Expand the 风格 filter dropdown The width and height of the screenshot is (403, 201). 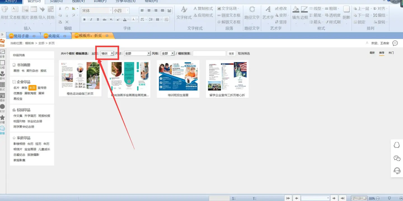(x=168, y=53)
